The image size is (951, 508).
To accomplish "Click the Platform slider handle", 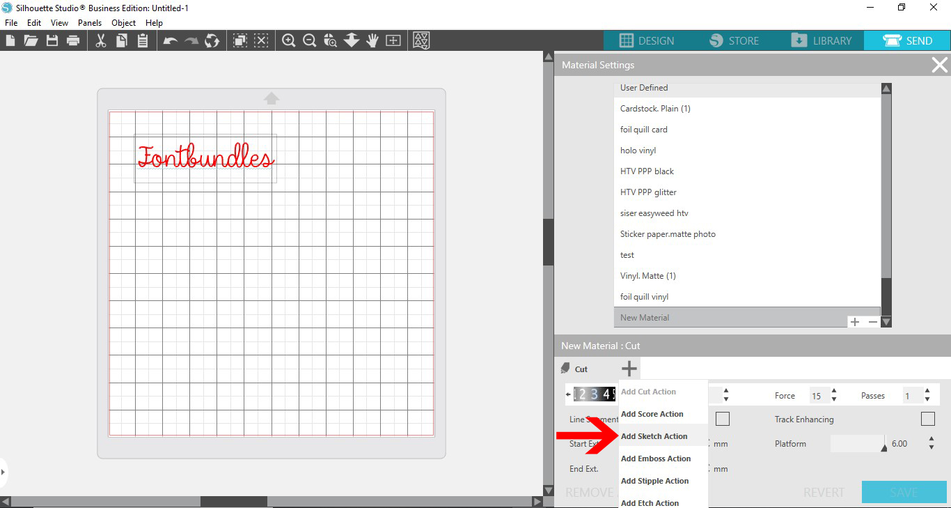I will pyautogui.click(x=884, y=447).
